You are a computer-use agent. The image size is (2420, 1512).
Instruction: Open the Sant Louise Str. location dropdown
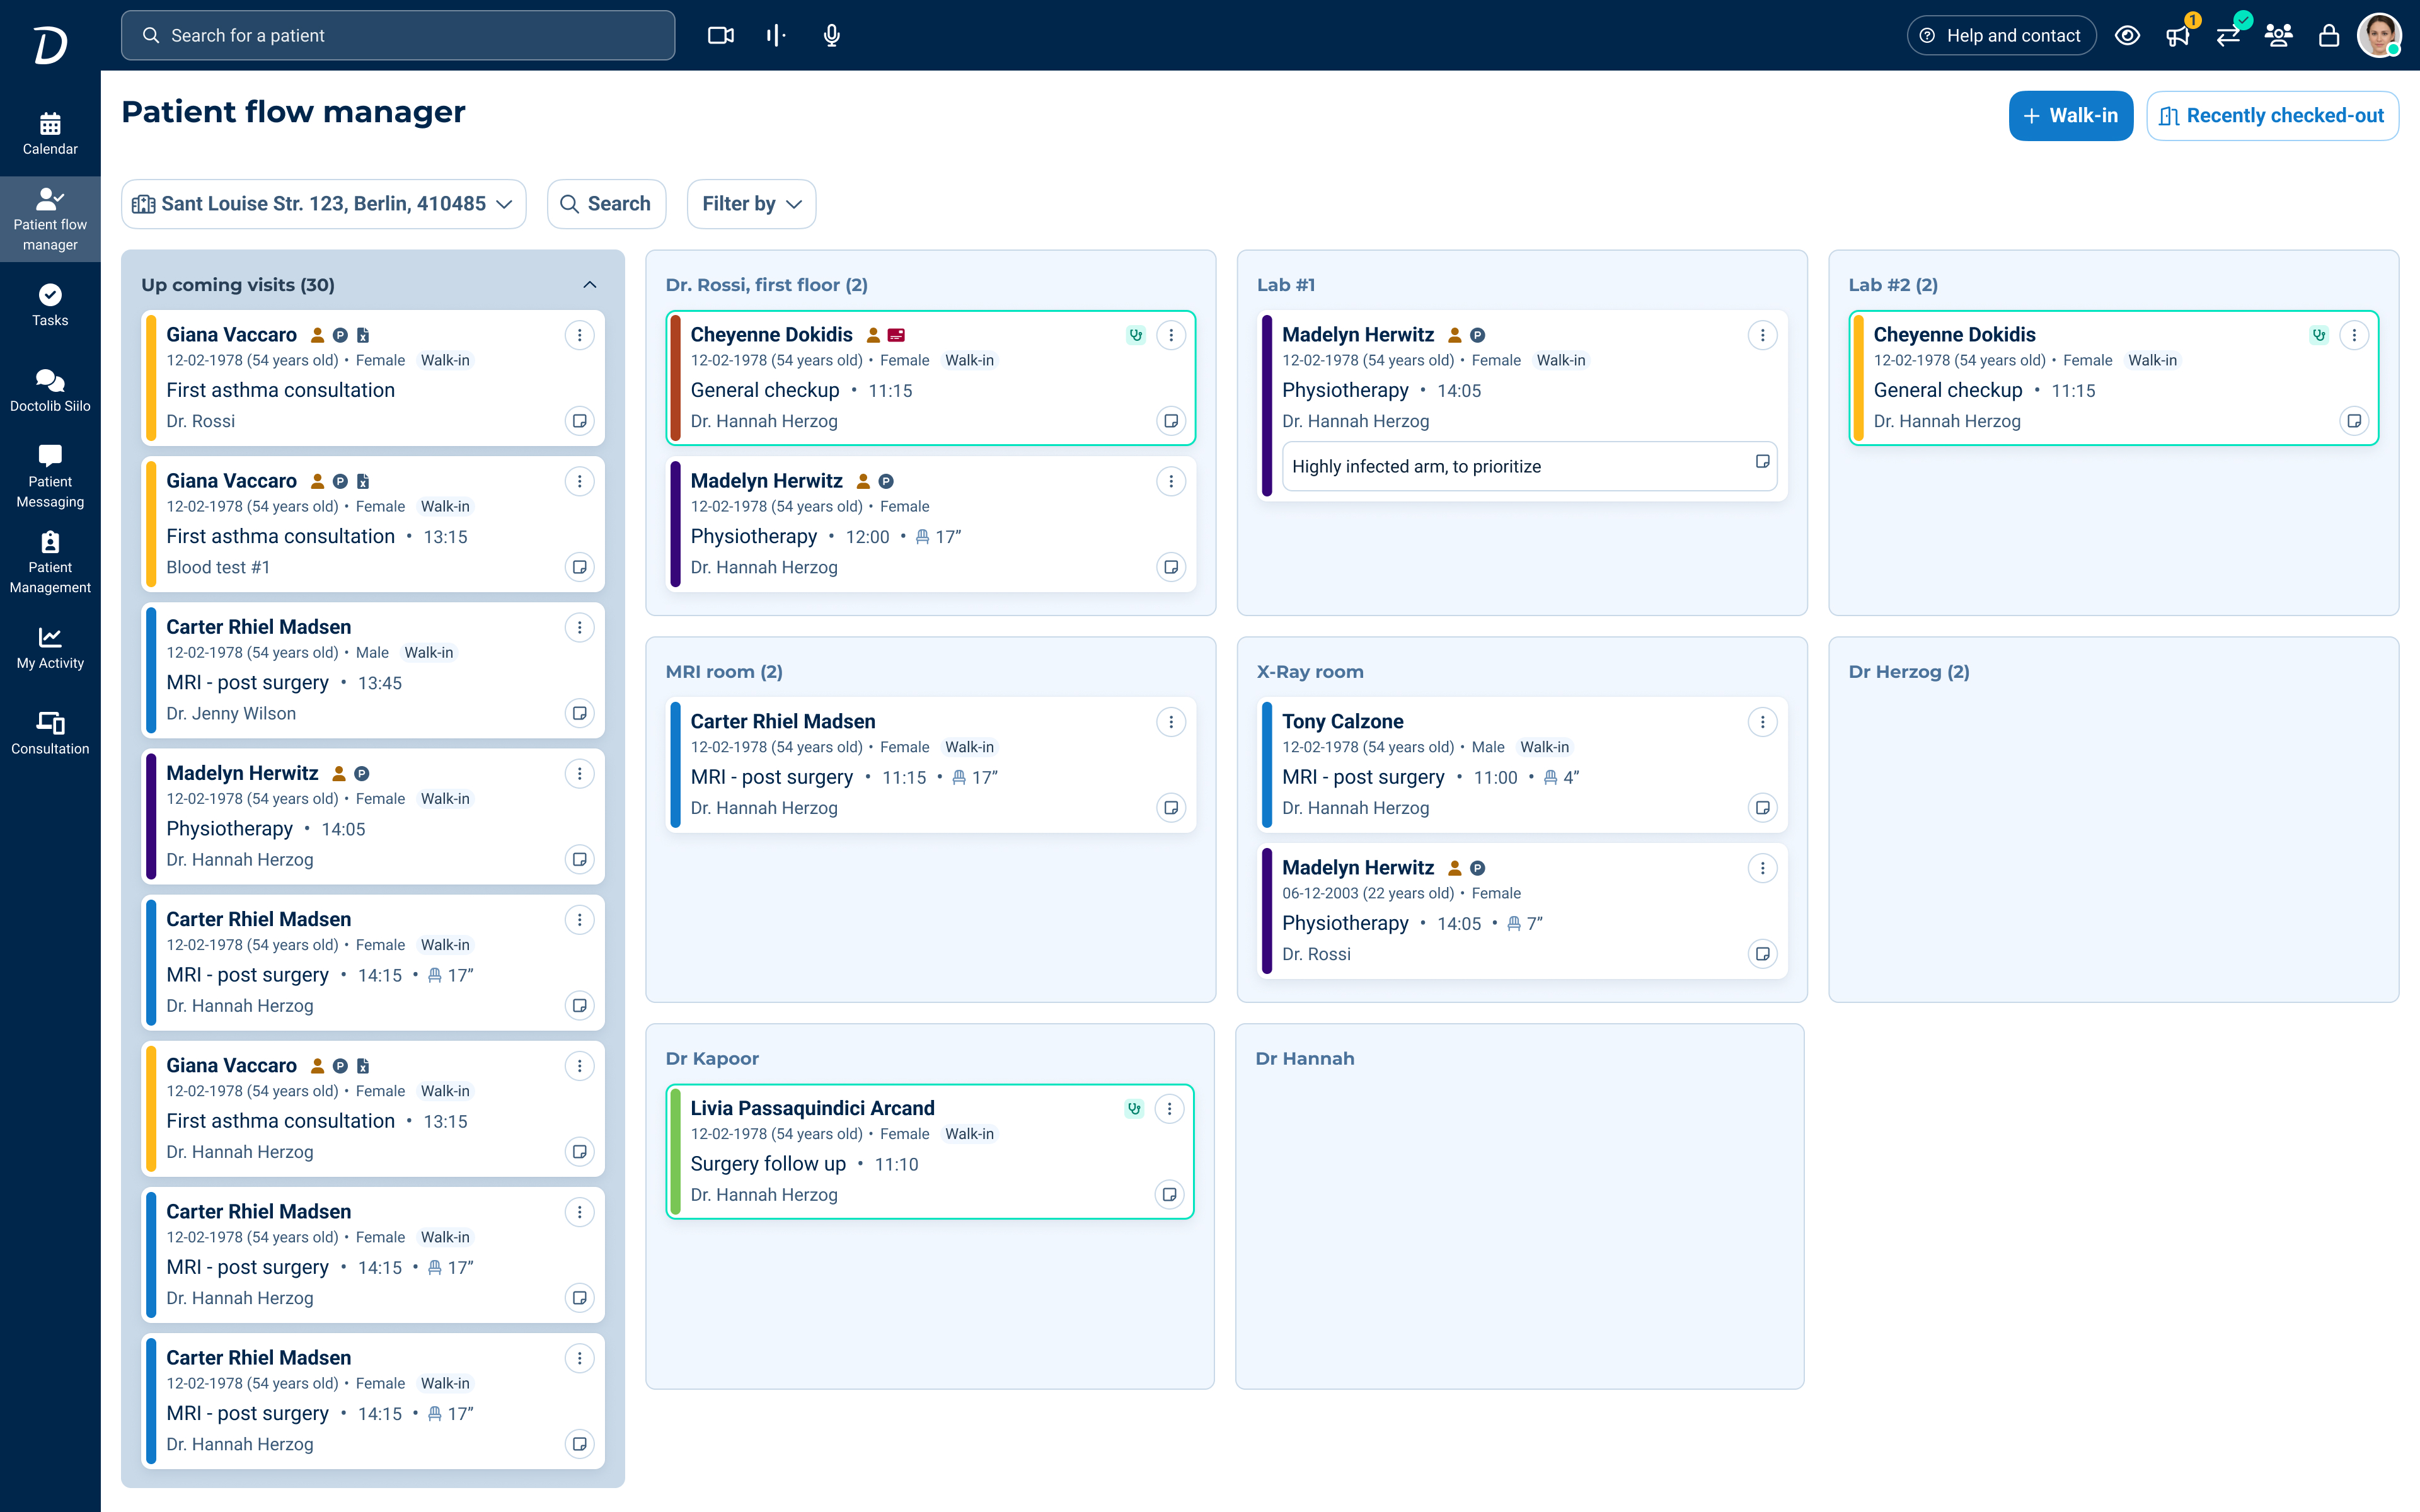click(x=324, y=204)
